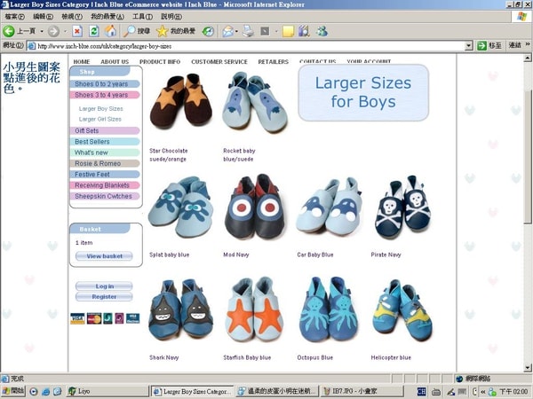This screenshot has height=399, width=533.
Task: Click the Visa card payment icon
Action: click(77, 318)
